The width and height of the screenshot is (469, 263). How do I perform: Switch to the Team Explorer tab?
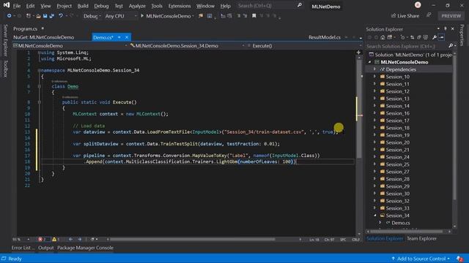click(x=421, y=239)
